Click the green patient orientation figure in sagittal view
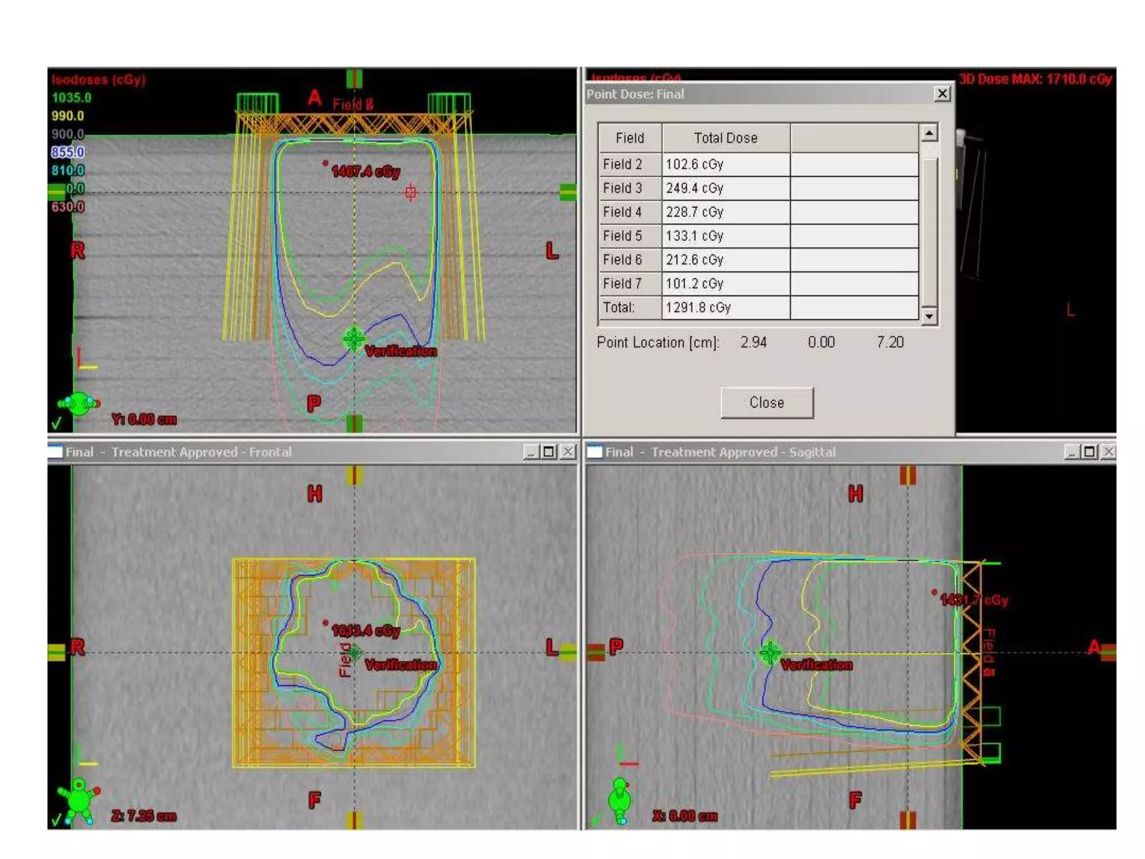1145x859 pixels. click(620, 801)
